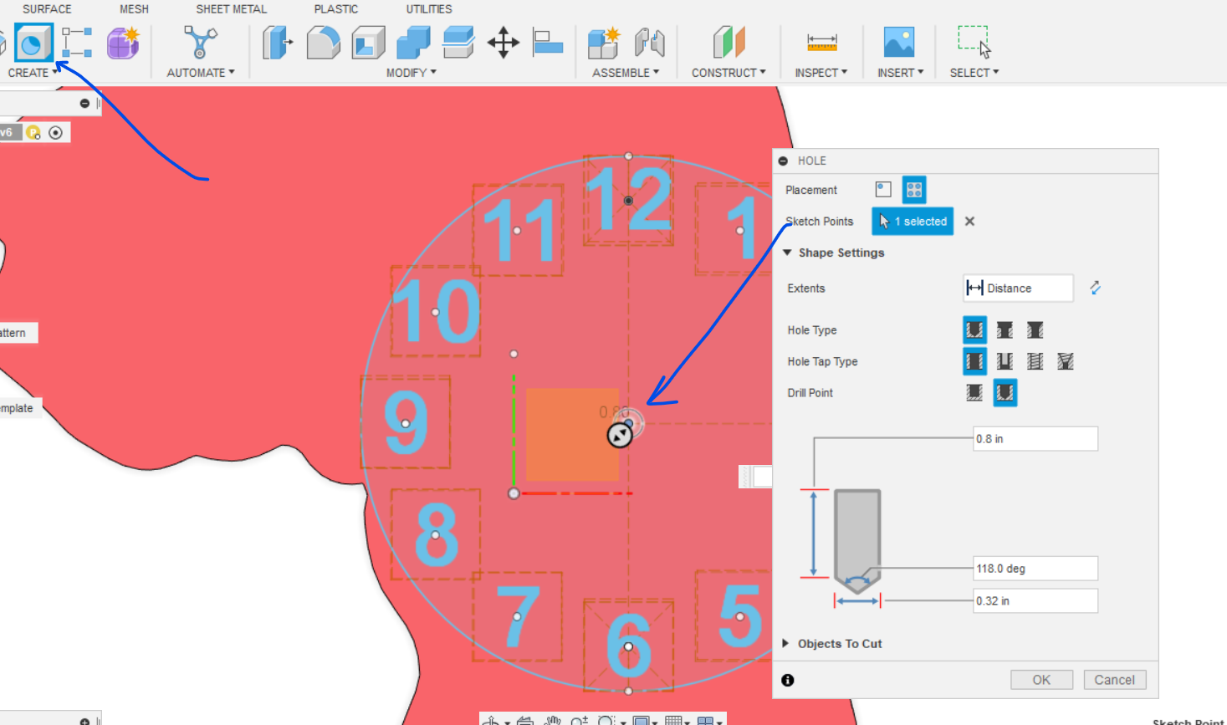Expand the Objects To Cut section
The height and width of the screenshot is (725, 1227).
(785, 643)
